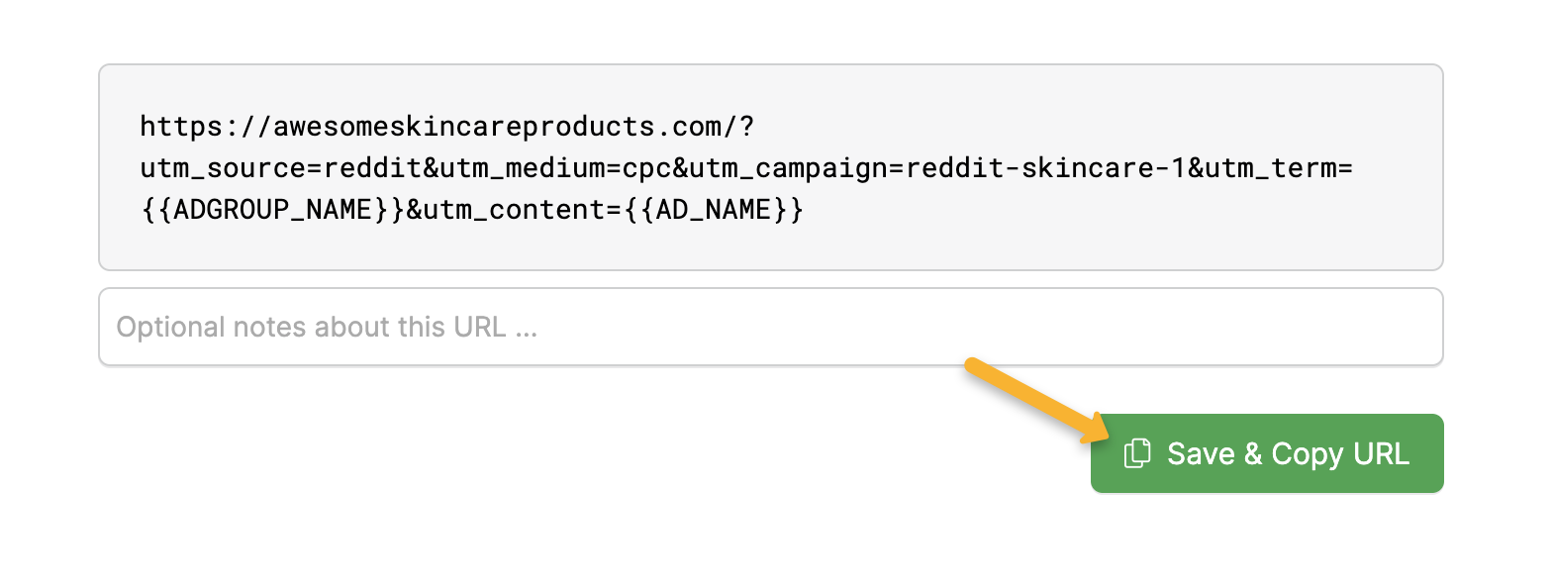Click the {{AD_NAME}} placeholder in URL

(x=714, y=210)
